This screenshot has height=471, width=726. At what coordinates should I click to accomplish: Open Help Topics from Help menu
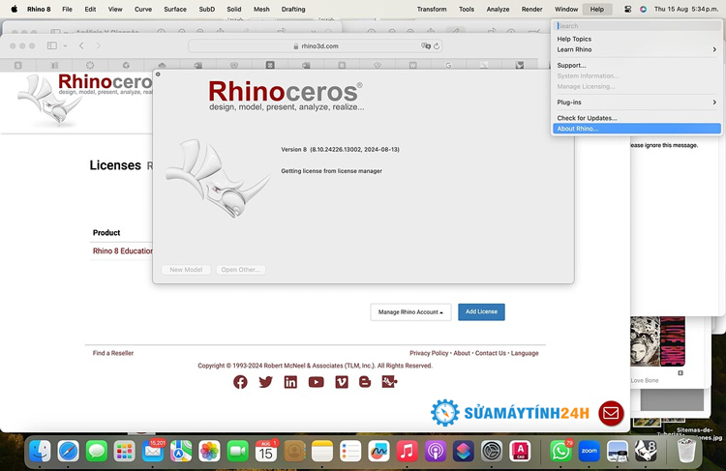pyautogui.click(x=637, y=39)
